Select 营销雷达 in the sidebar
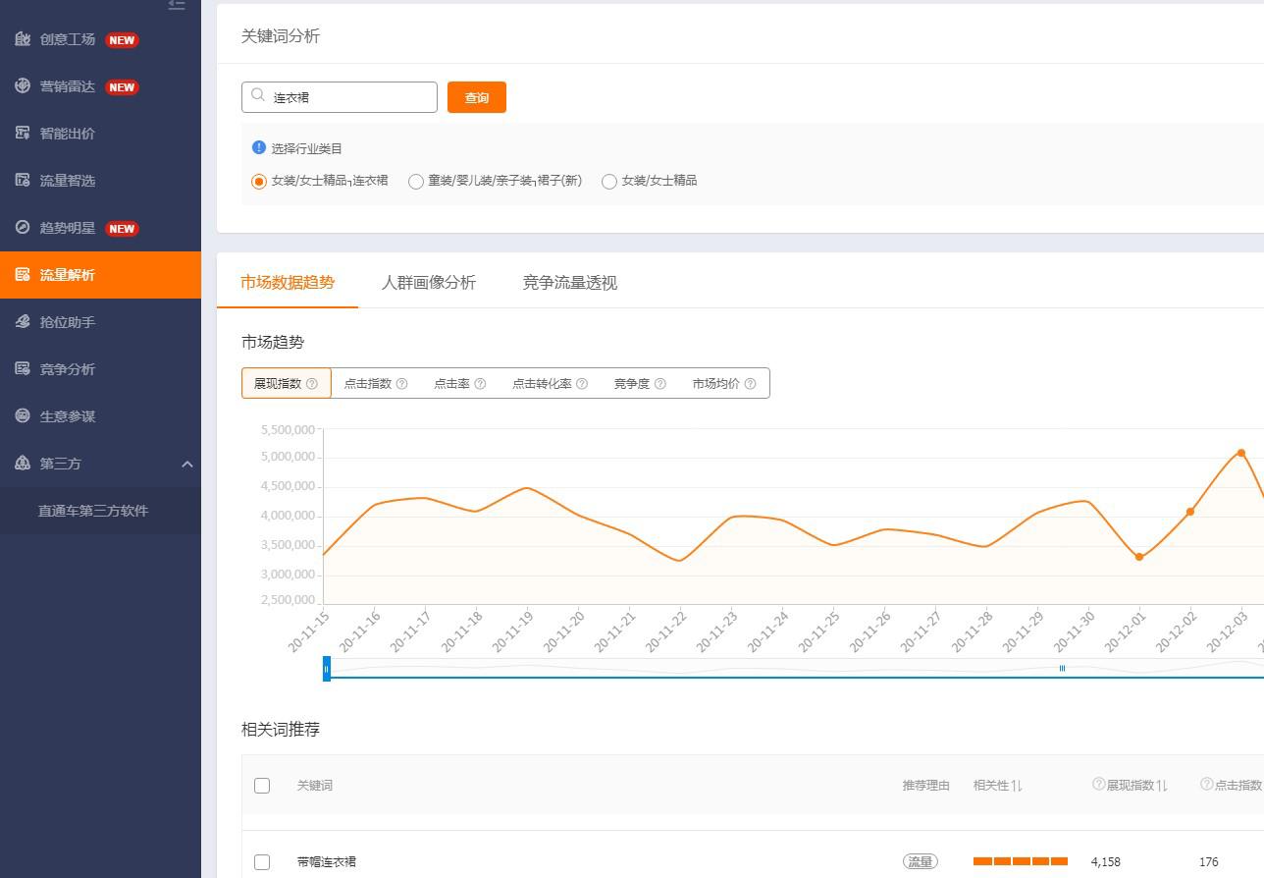 (x=69, y=86)
